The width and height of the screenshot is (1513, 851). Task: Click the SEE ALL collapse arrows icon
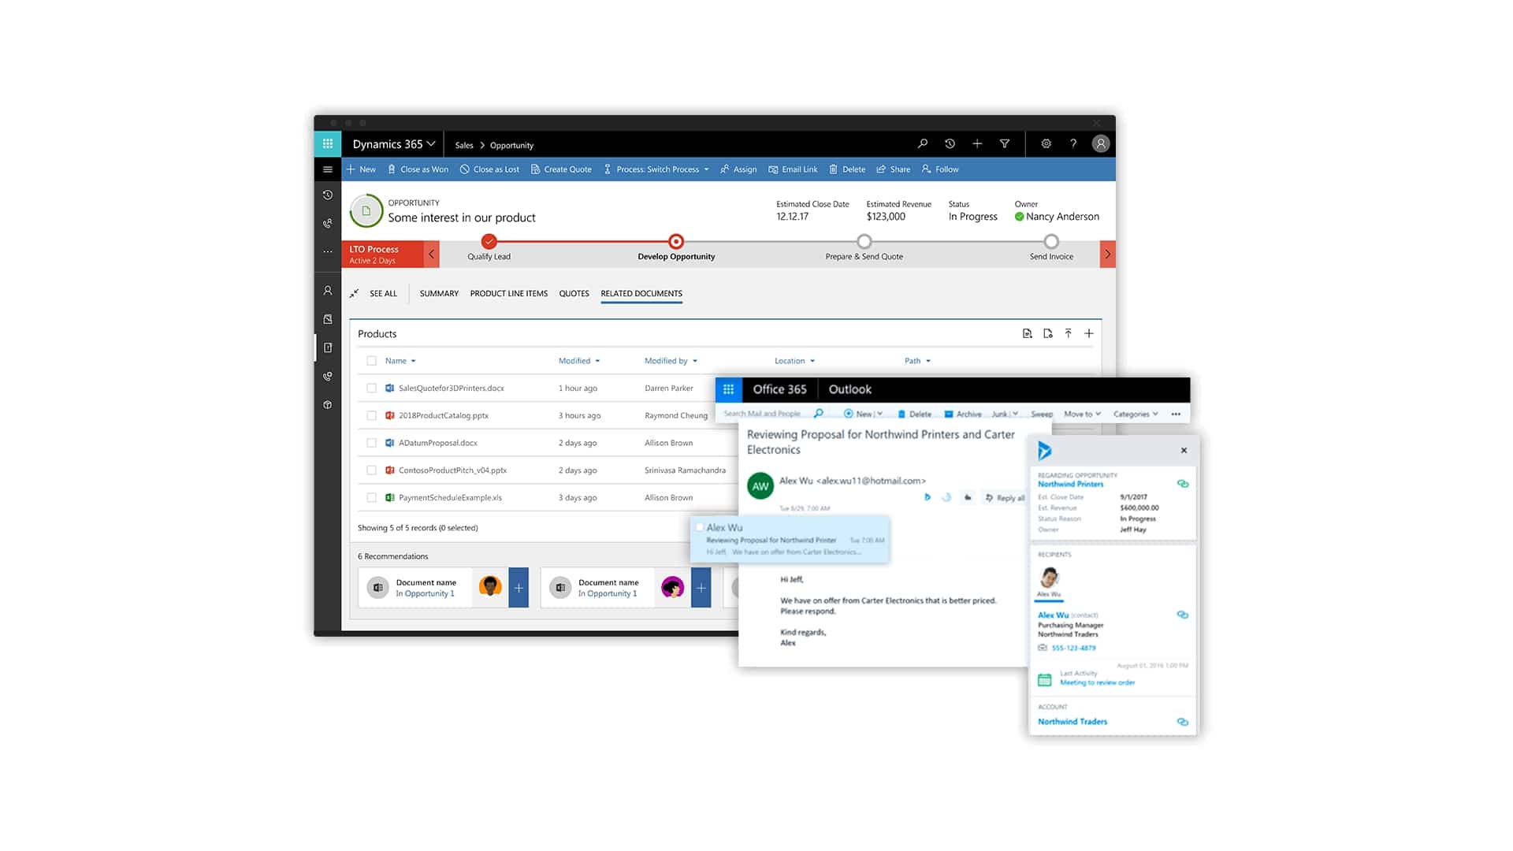coord(355,293)
